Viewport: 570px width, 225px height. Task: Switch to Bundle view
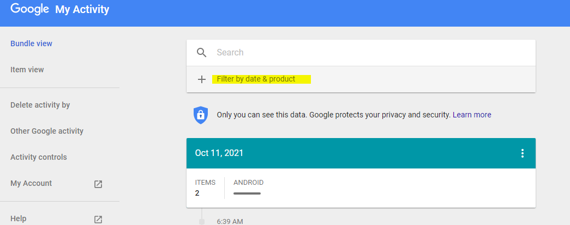31,43
